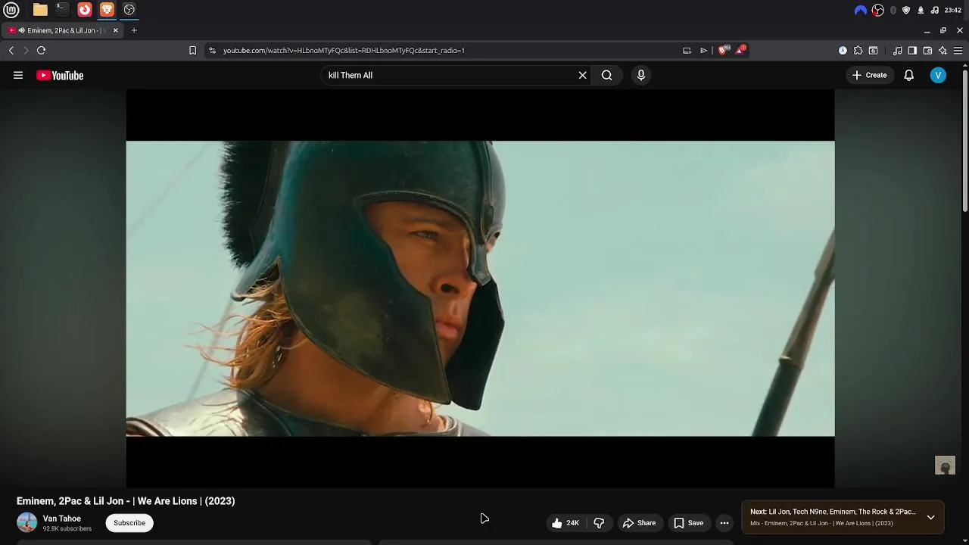Image resolution: width=969 pixels, height=545 pixels.
Task: Subscribe to Van Tahoe
Action: click(x=129, y=523)
